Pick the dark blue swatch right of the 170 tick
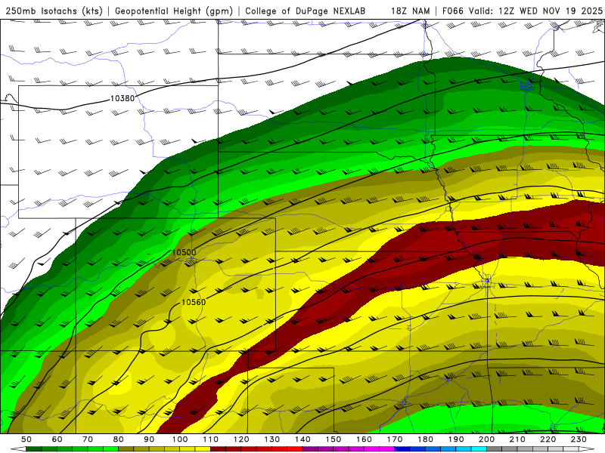The height and width of the screenshot is (453, 605). coord(402,449)
